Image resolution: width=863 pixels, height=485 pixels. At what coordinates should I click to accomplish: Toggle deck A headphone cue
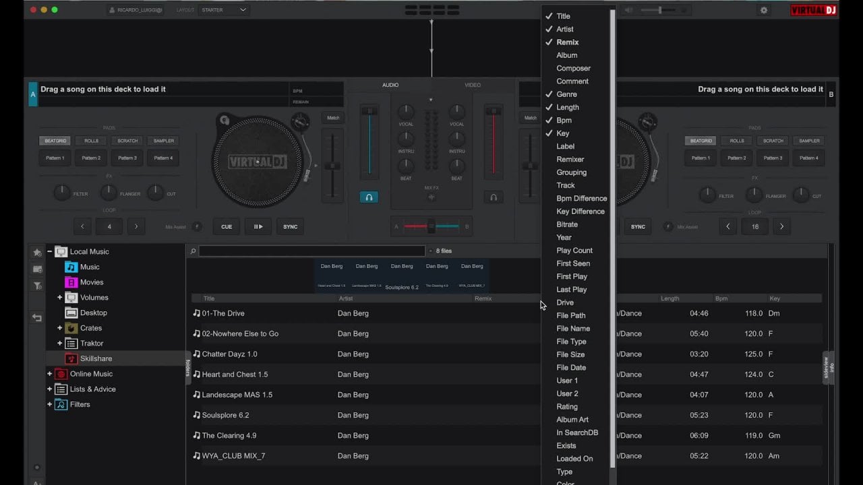(369, 197)
